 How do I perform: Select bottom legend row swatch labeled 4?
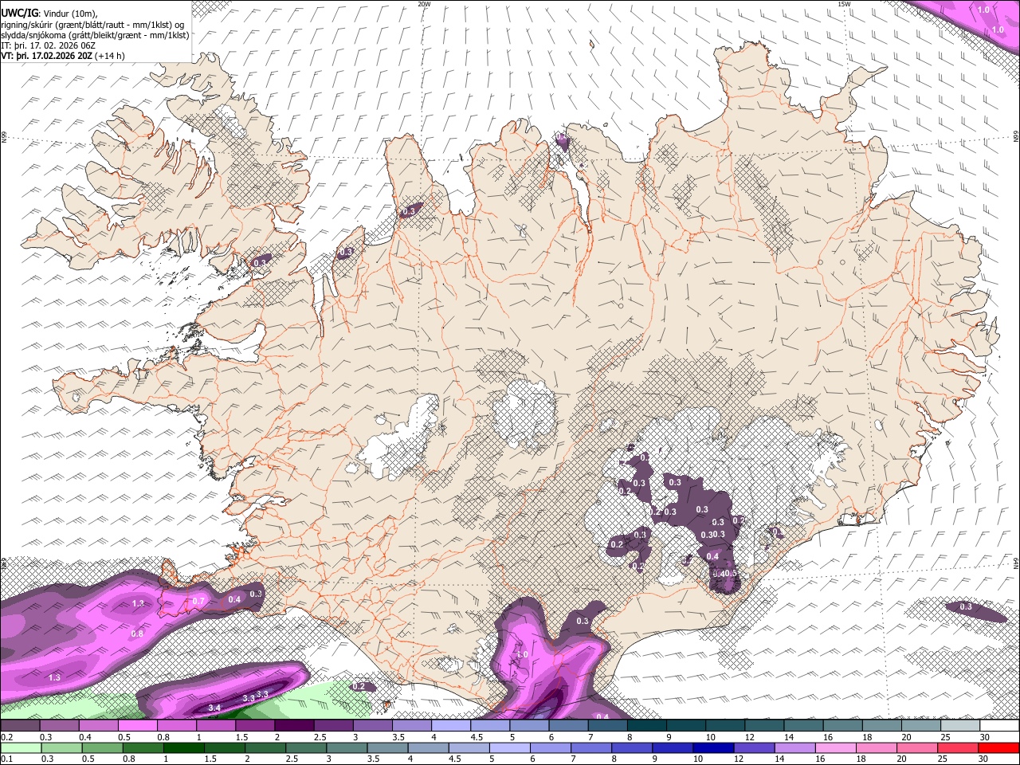coord(430,747)
